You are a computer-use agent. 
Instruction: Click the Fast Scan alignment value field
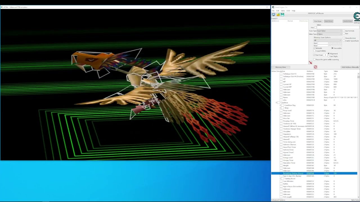point(325,55)
